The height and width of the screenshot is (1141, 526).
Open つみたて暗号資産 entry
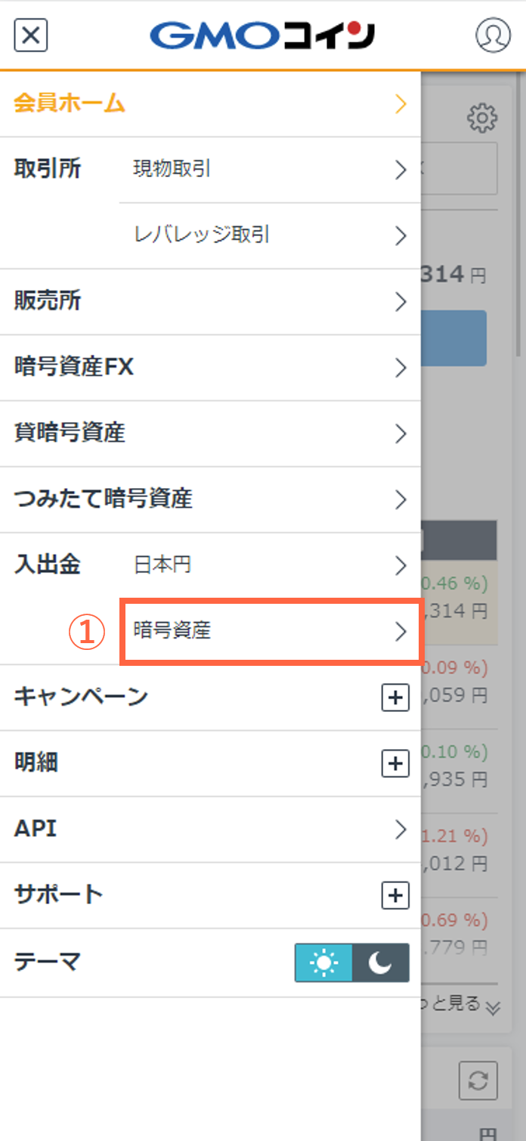(210, 499)
